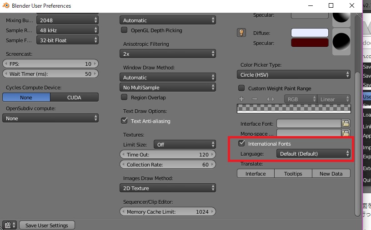Click the top Specular color swatch
This screenshot has width=371, height=230.
[310, 15]
